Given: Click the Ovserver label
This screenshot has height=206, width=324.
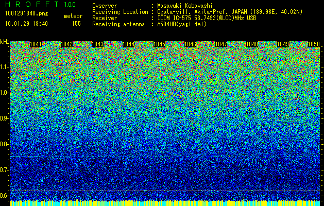Looking at the screenshot, I should click(x=105, y=6).
